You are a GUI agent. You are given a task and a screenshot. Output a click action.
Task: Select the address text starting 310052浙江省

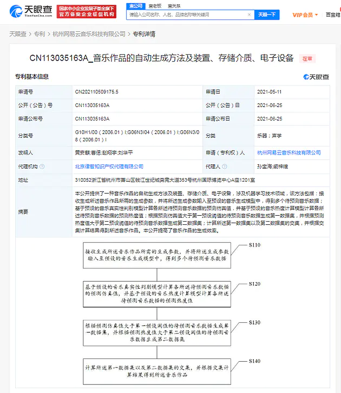point(165,180)
